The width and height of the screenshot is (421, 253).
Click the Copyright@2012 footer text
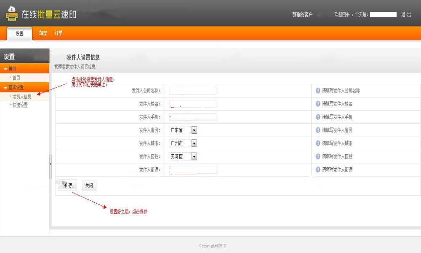point(212,246)
